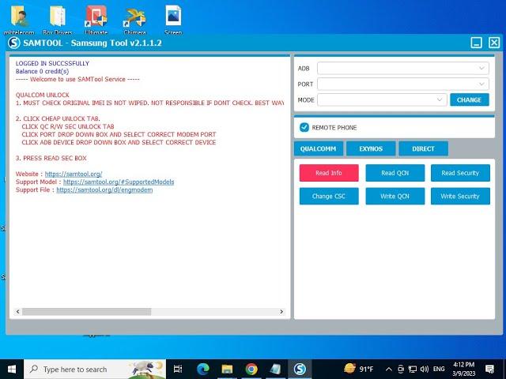Click the 'Balance 0 credit(s)' log line
Viewport: 506px width, 379px height.
click(x=42, y=71)
